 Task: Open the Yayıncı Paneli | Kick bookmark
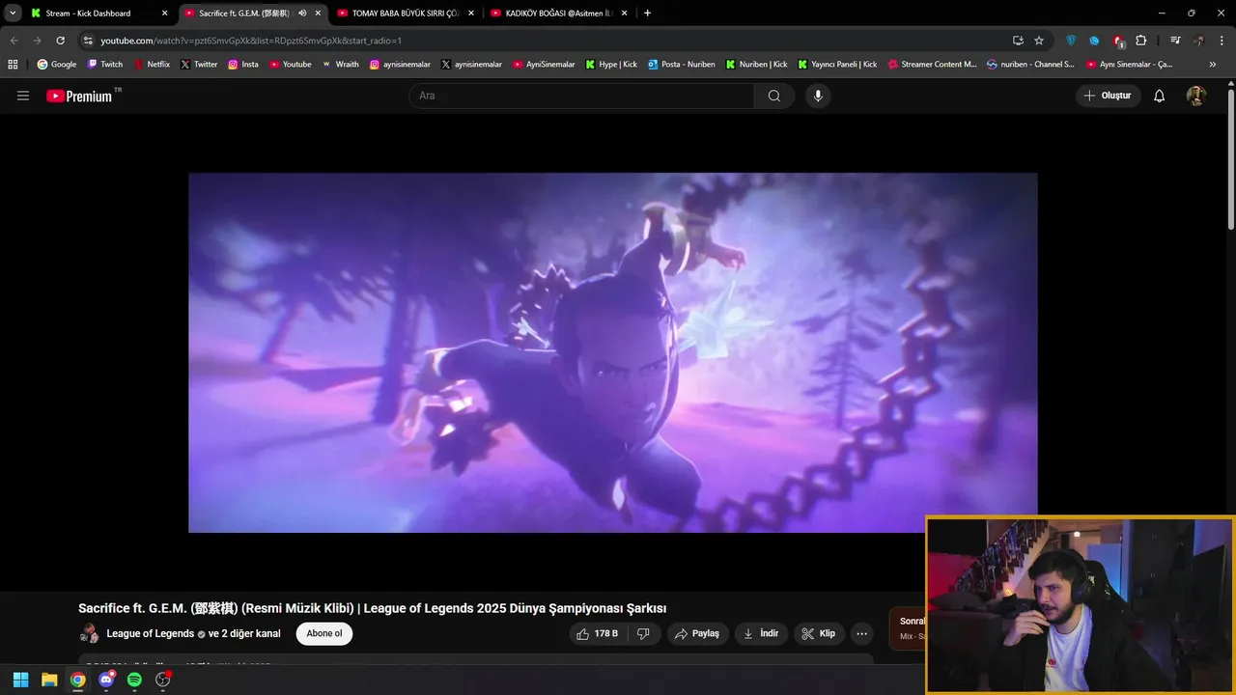tap(837, 64)
